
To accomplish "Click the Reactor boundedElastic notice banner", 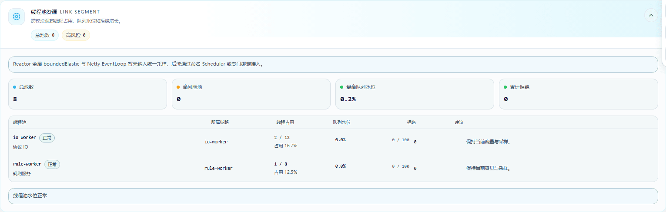I will (x=333, y=64).
